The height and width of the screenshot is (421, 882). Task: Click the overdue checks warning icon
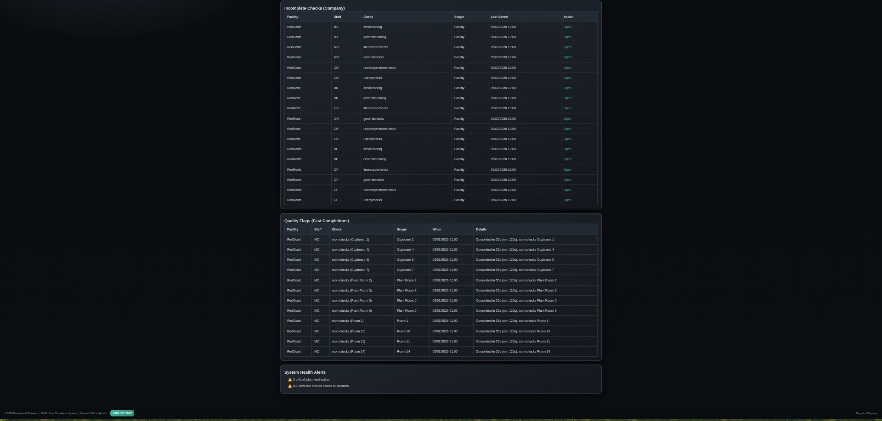tap(290, 386)
